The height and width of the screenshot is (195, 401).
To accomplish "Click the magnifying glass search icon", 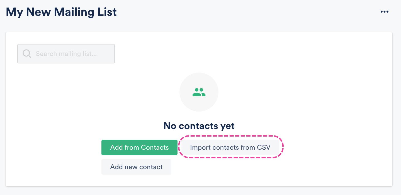I will pos(27,54).
